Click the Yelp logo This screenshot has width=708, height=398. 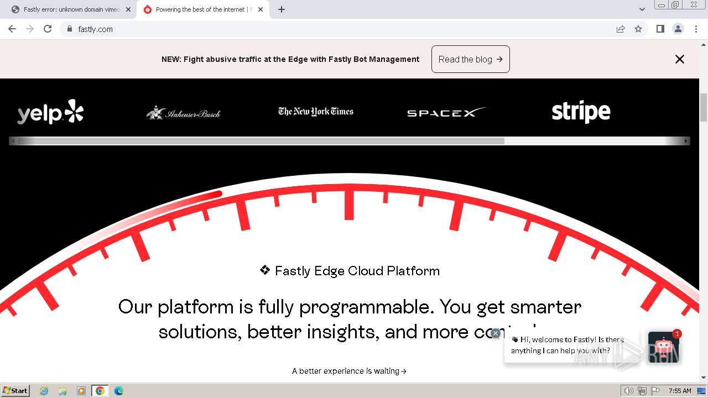(x=50, y=112)
